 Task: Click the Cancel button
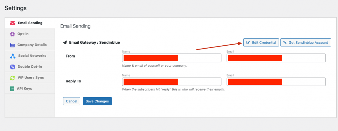(72, 101)
